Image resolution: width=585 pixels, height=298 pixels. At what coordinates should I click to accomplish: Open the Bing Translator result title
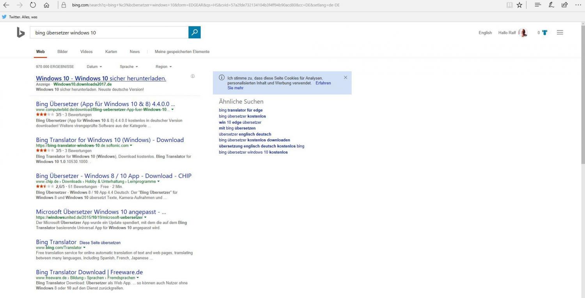coord(56,242)
